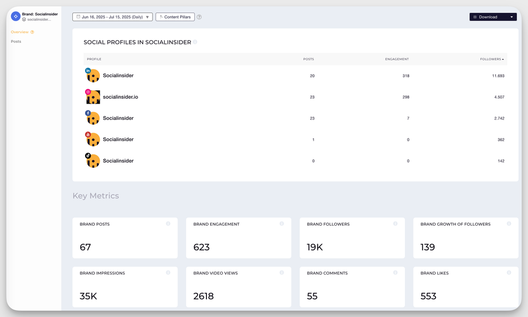Click the Facebook badge on Socialinsider row
The image size is (528, 317).
point(88,113)
